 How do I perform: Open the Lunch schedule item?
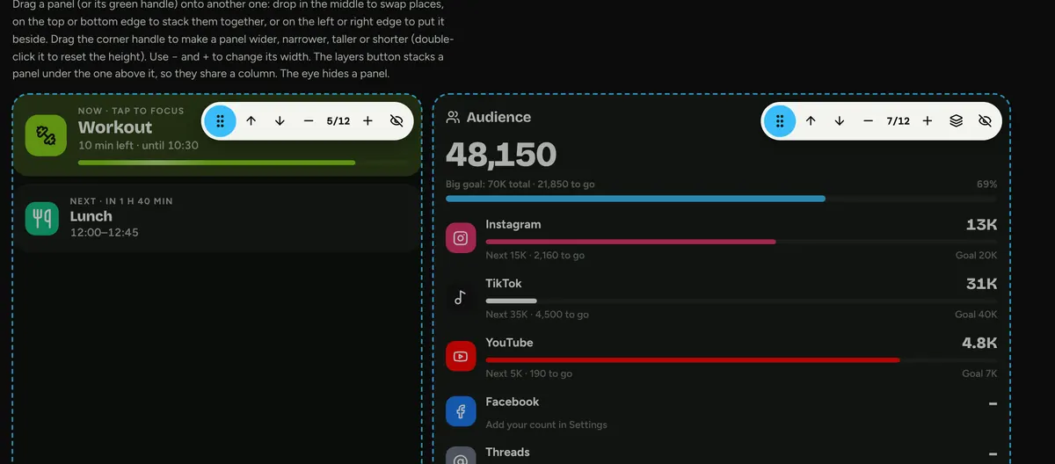click(216, 218)
